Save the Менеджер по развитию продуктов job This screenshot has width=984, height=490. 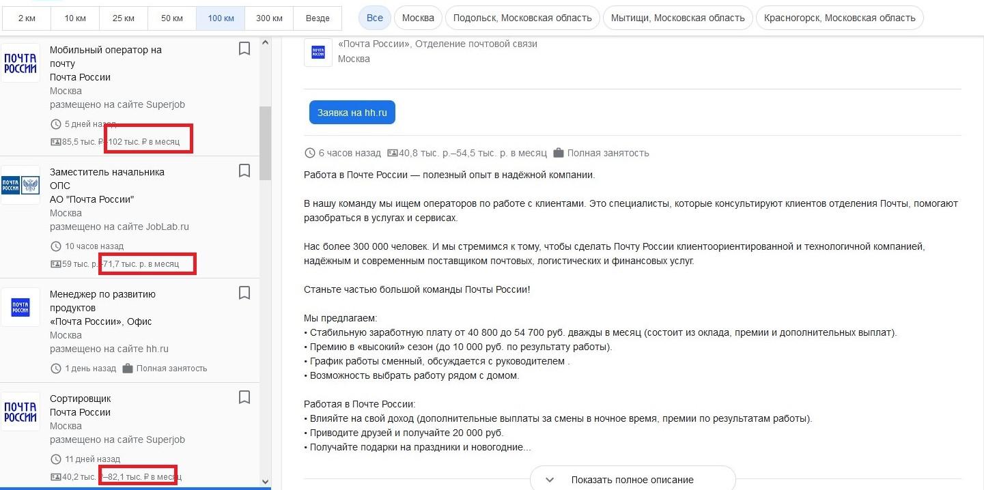point(244,293)
